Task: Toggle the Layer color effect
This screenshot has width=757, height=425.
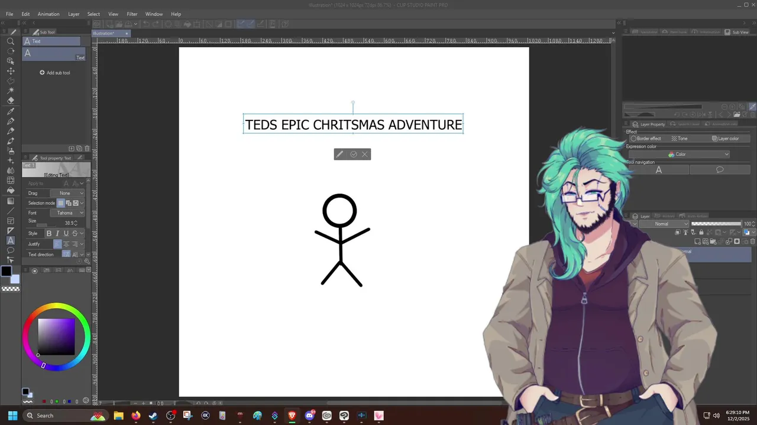Action: pos(725,139)
